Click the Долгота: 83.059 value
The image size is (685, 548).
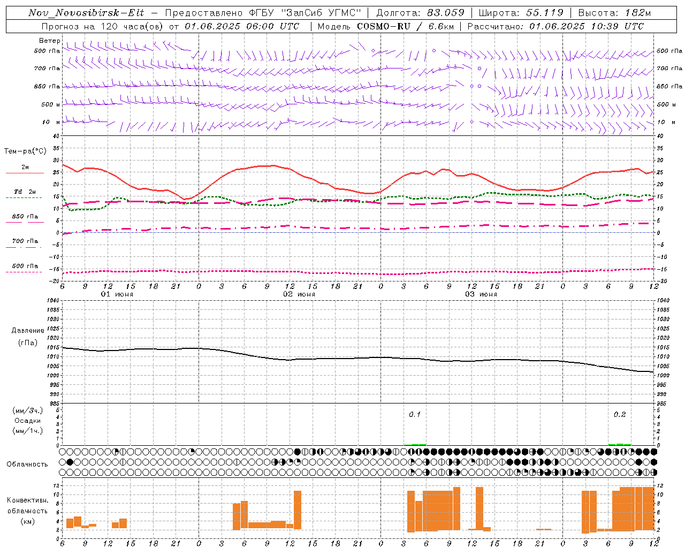point(420,13)
